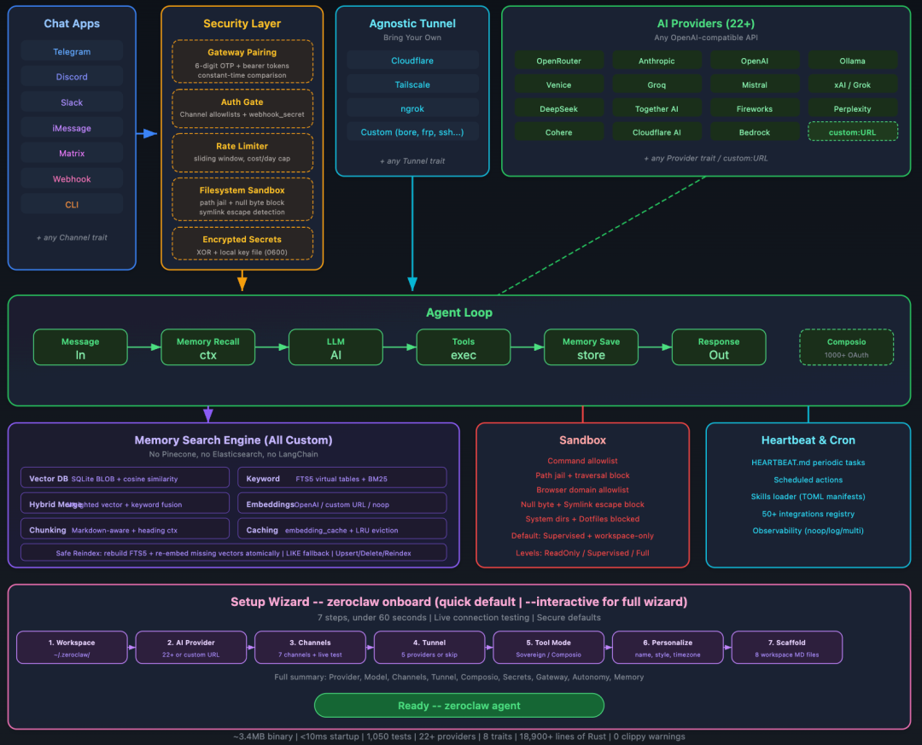This screenshot has width=922, height=745.
Task: Select the ngrok tunnel option
Action: tap(412, 108)
